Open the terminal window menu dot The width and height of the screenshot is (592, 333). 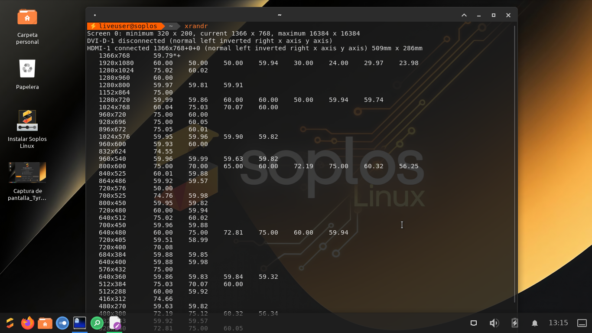point(95,15)
